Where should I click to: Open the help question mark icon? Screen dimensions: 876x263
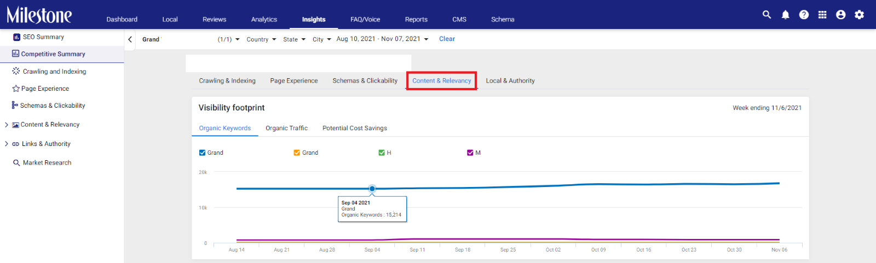point(804,15)
